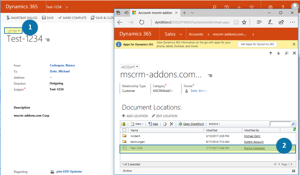300x175 pixels.
Task: Expand Test-1234 breadcrumb chevron in background bar
Action: [66, 7]
